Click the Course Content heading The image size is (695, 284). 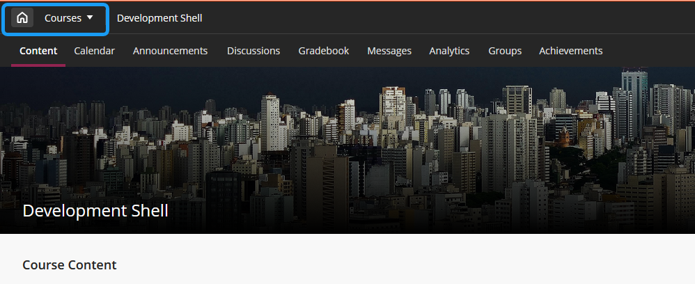pyautogui.click(x=70, y=265)
